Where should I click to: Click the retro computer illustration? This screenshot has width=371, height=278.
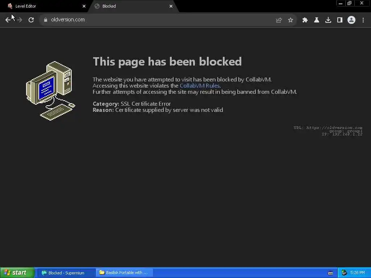click(x=50, y=91)
